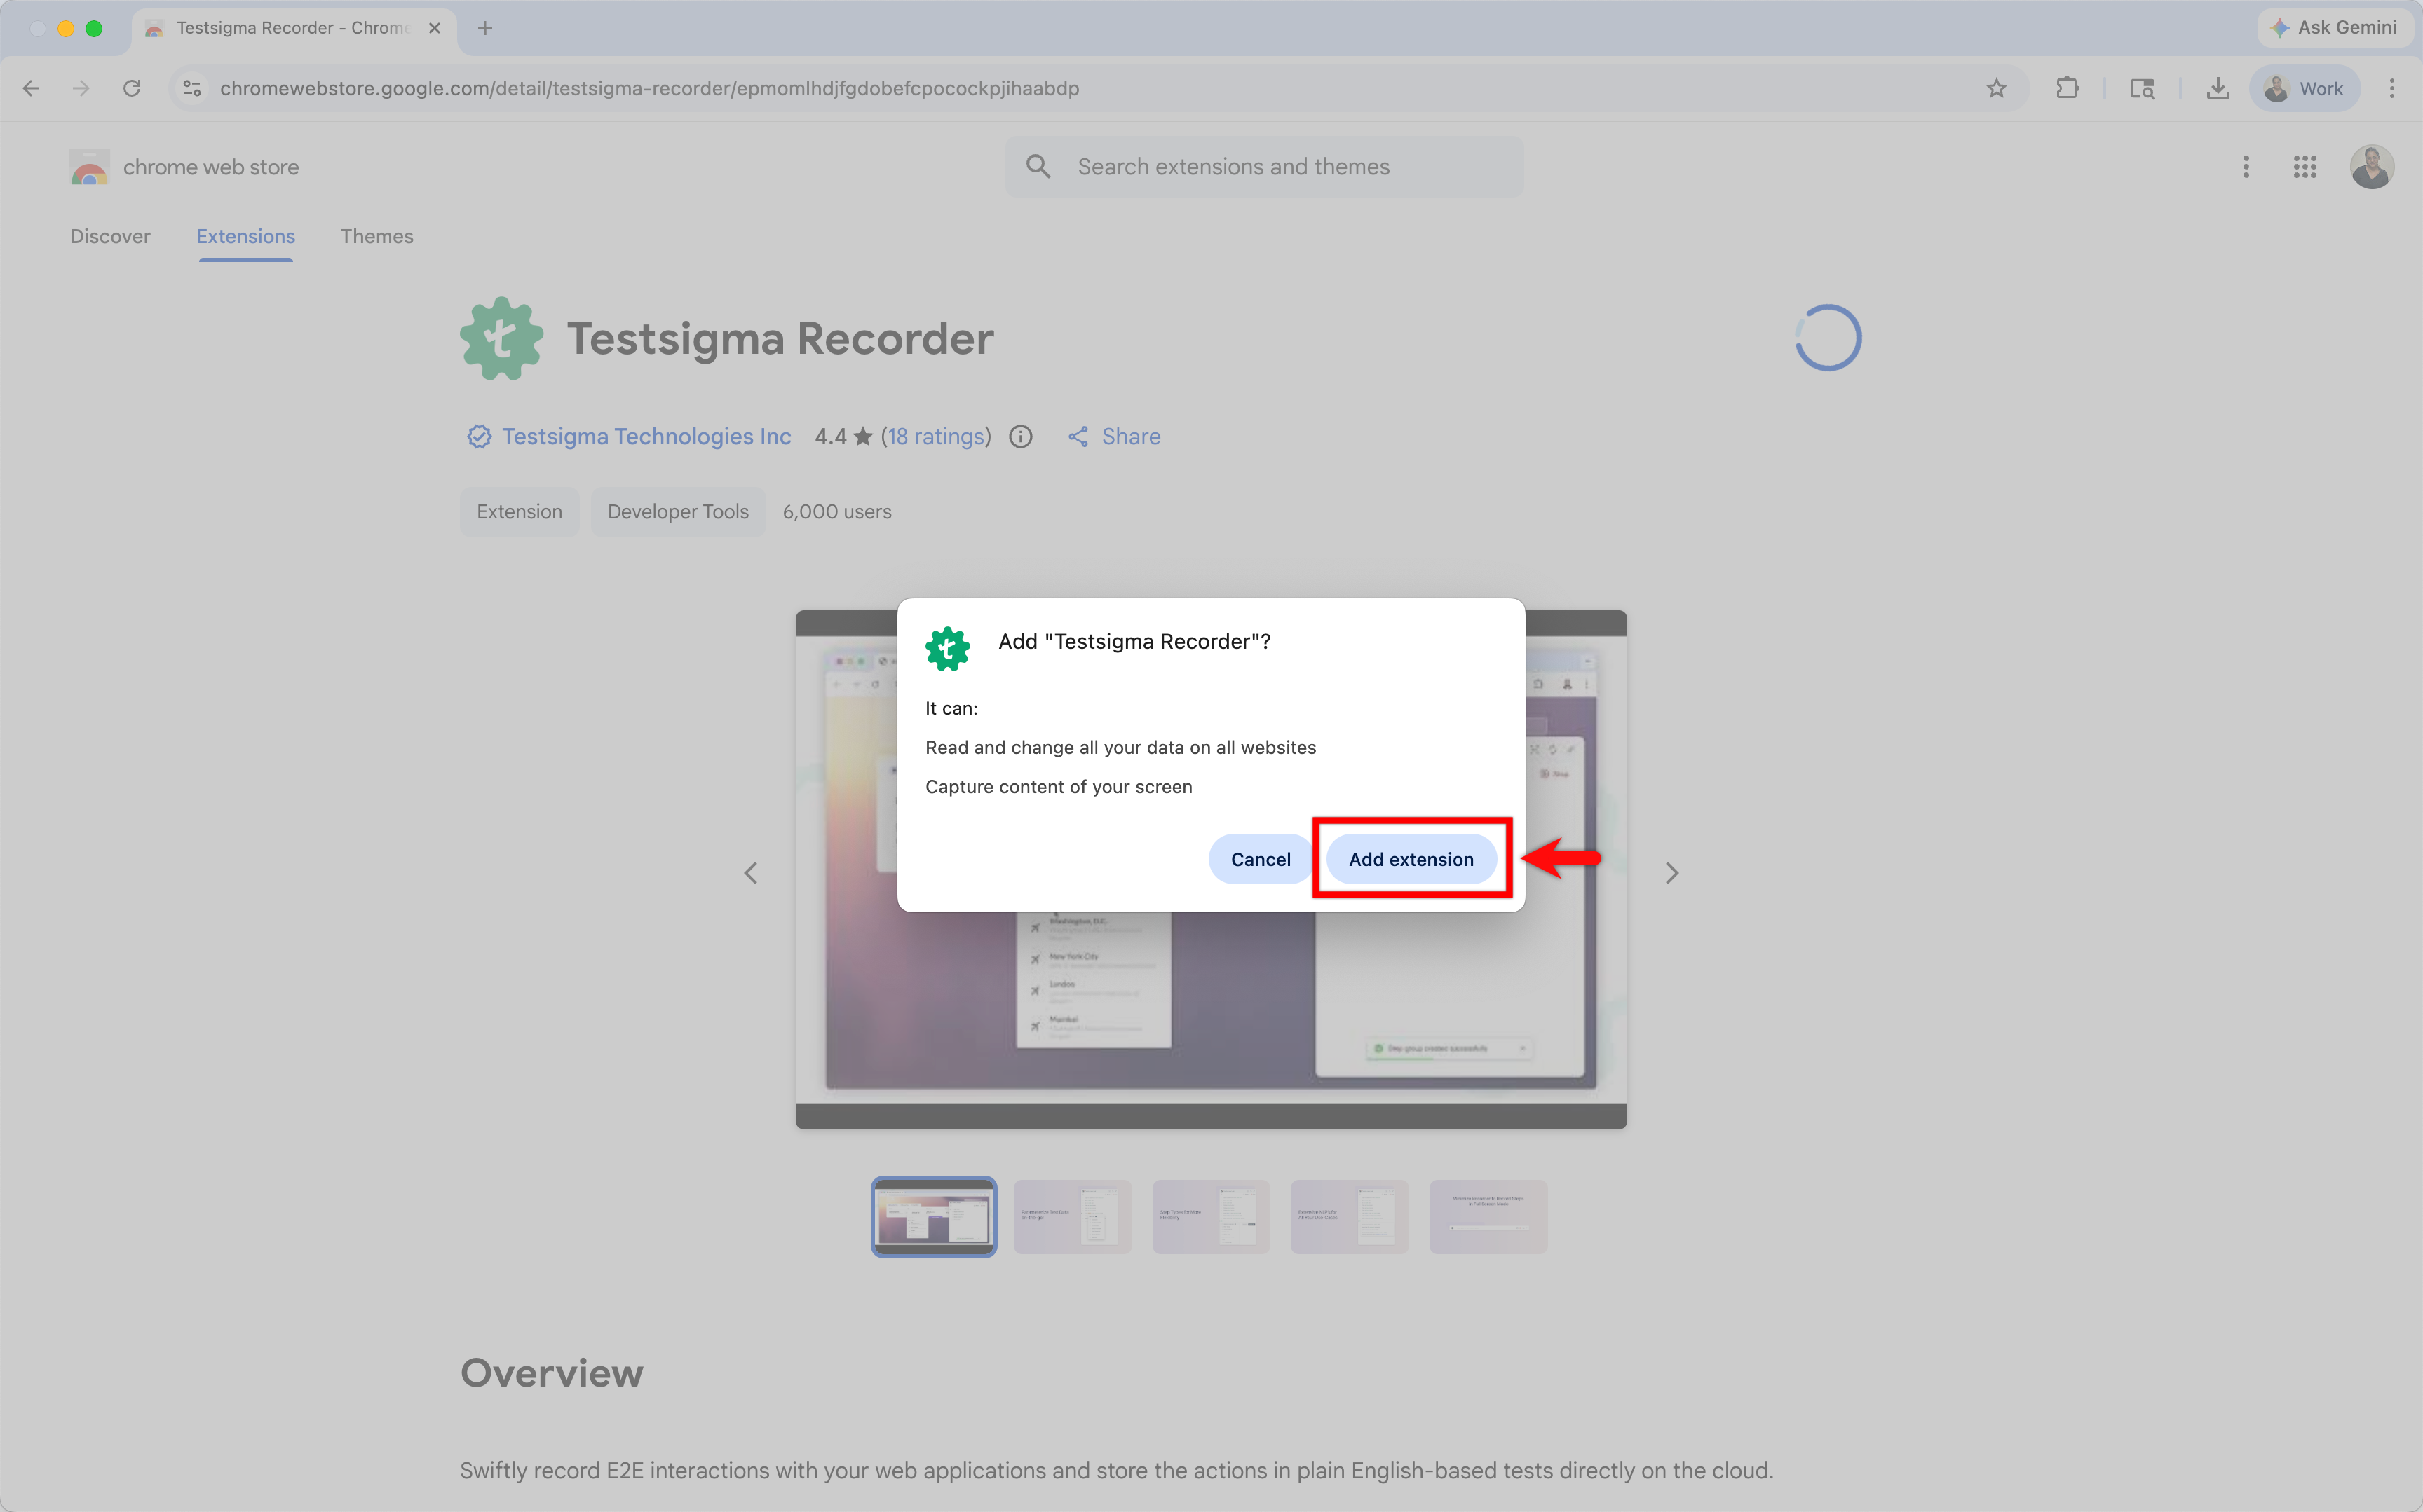The width and height of the screenshot is (2423, 1512).
Task: Select the third screenshot thumbnail
Action: (1211, 1216)
